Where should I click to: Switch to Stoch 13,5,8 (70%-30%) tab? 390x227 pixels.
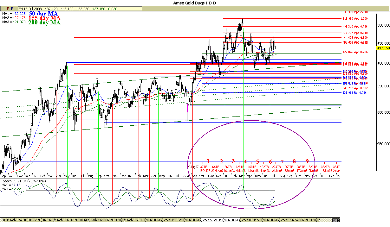106,220
